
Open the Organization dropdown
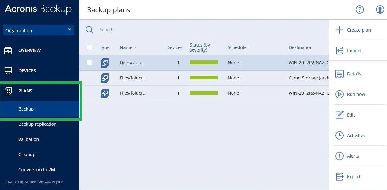(x=39, y=30)
